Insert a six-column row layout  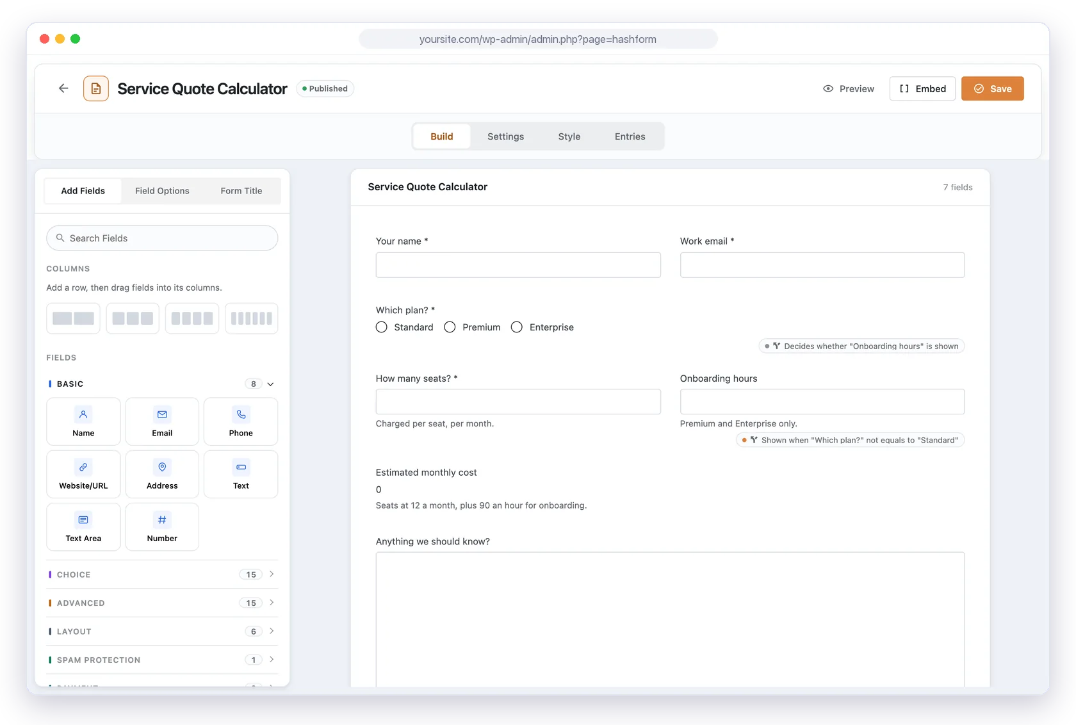(x=252, y=318)
